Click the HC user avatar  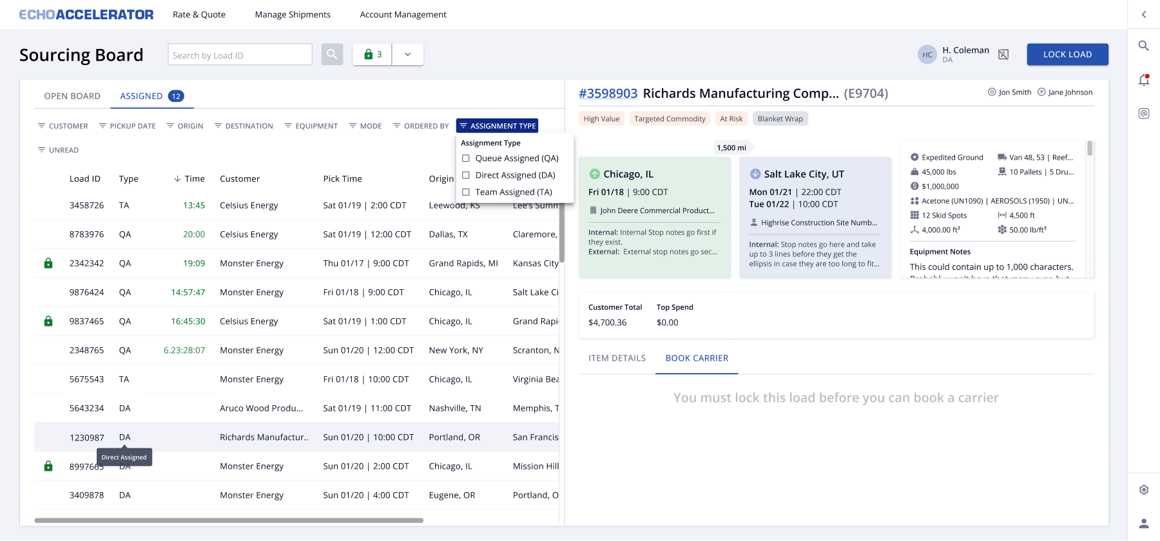[927, 55]
